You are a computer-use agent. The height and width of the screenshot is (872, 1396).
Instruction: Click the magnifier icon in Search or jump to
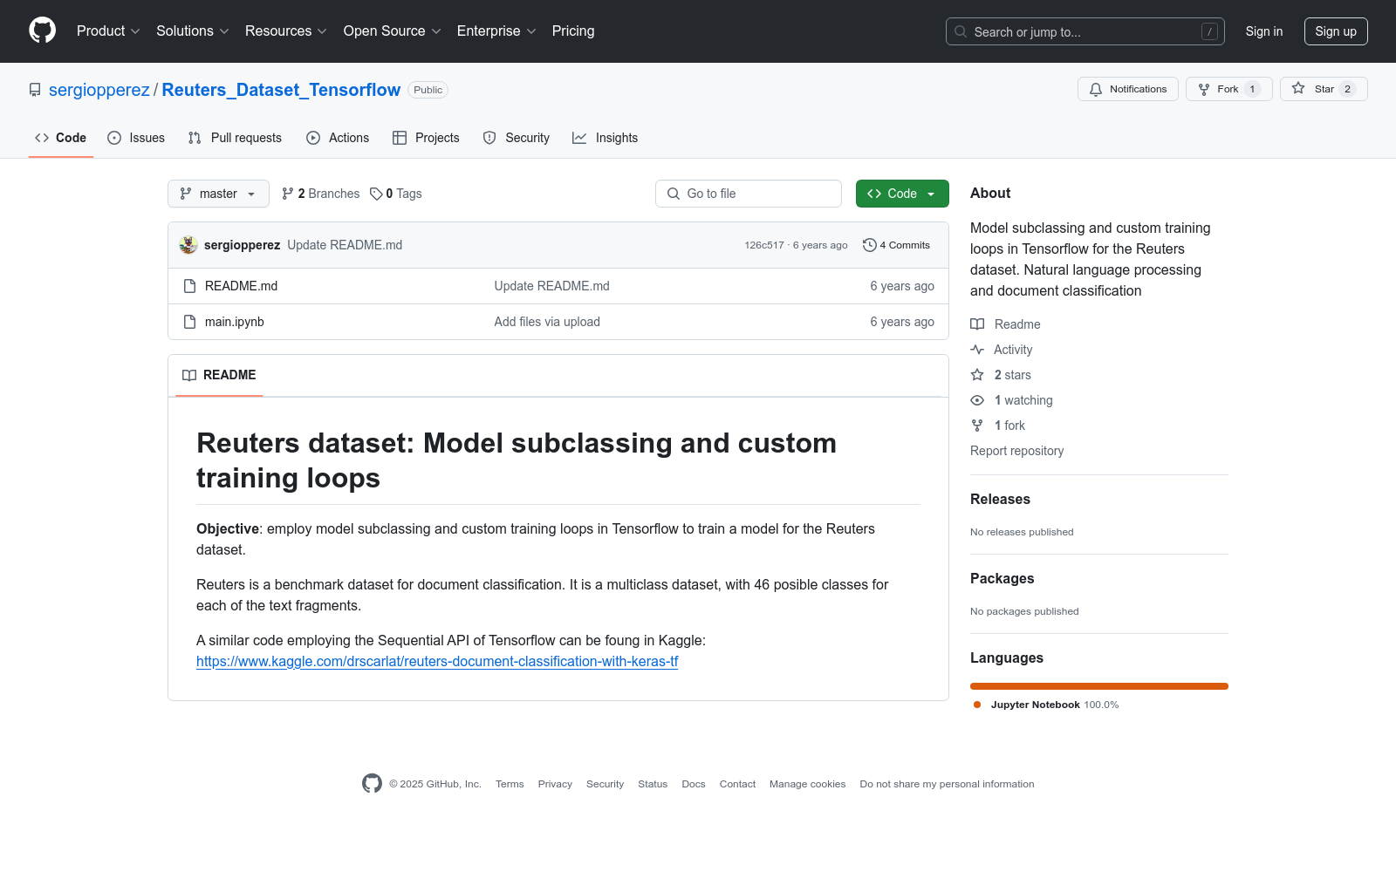[961, 31]
